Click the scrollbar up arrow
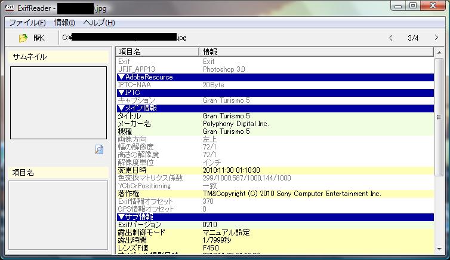The width and height of the screenshot is (450, 260). click(x=439, y=52)
